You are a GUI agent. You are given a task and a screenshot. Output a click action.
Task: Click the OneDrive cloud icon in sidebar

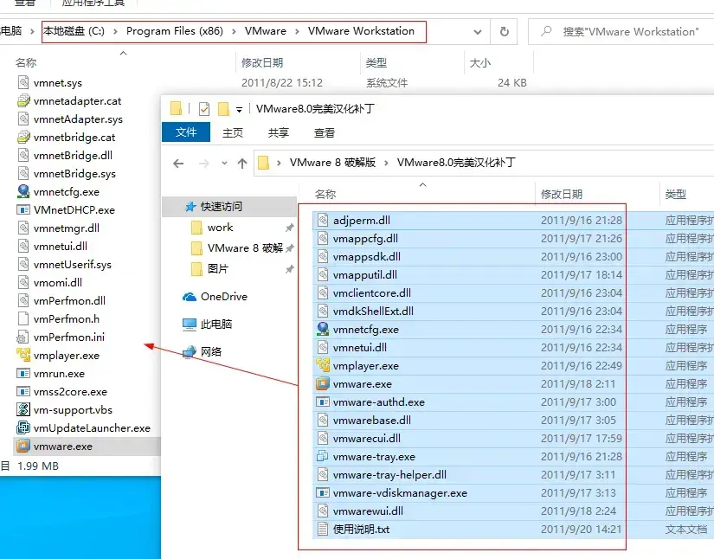pos(190,297)
